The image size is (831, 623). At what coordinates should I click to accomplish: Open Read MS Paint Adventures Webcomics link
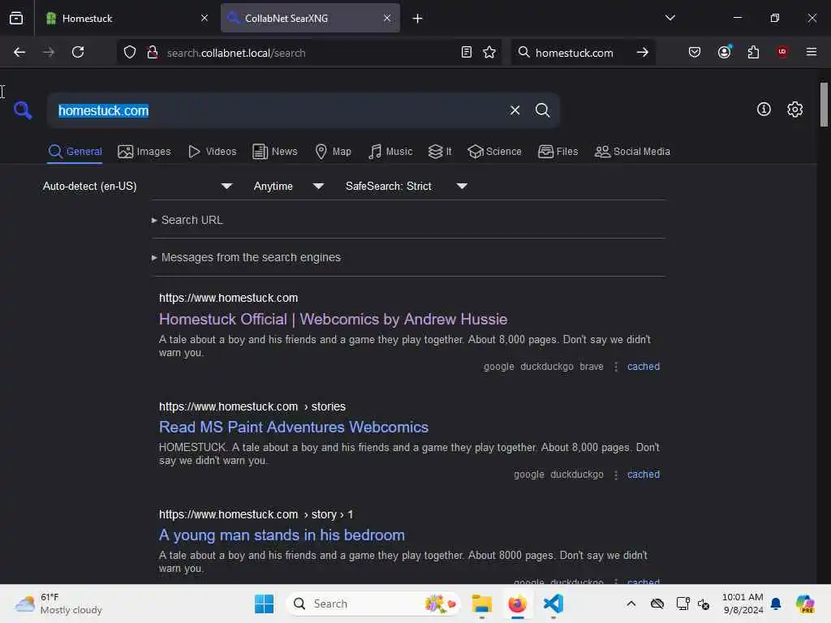click(294, 427)
